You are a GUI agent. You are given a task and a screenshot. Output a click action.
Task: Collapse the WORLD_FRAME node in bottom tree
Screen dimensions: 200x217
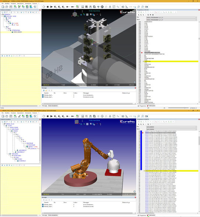coord(7,127)
